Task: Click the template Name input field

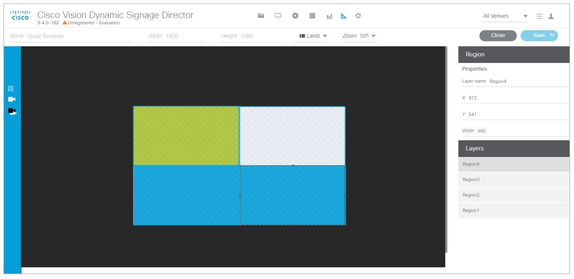Action: (x=72, y=36)
